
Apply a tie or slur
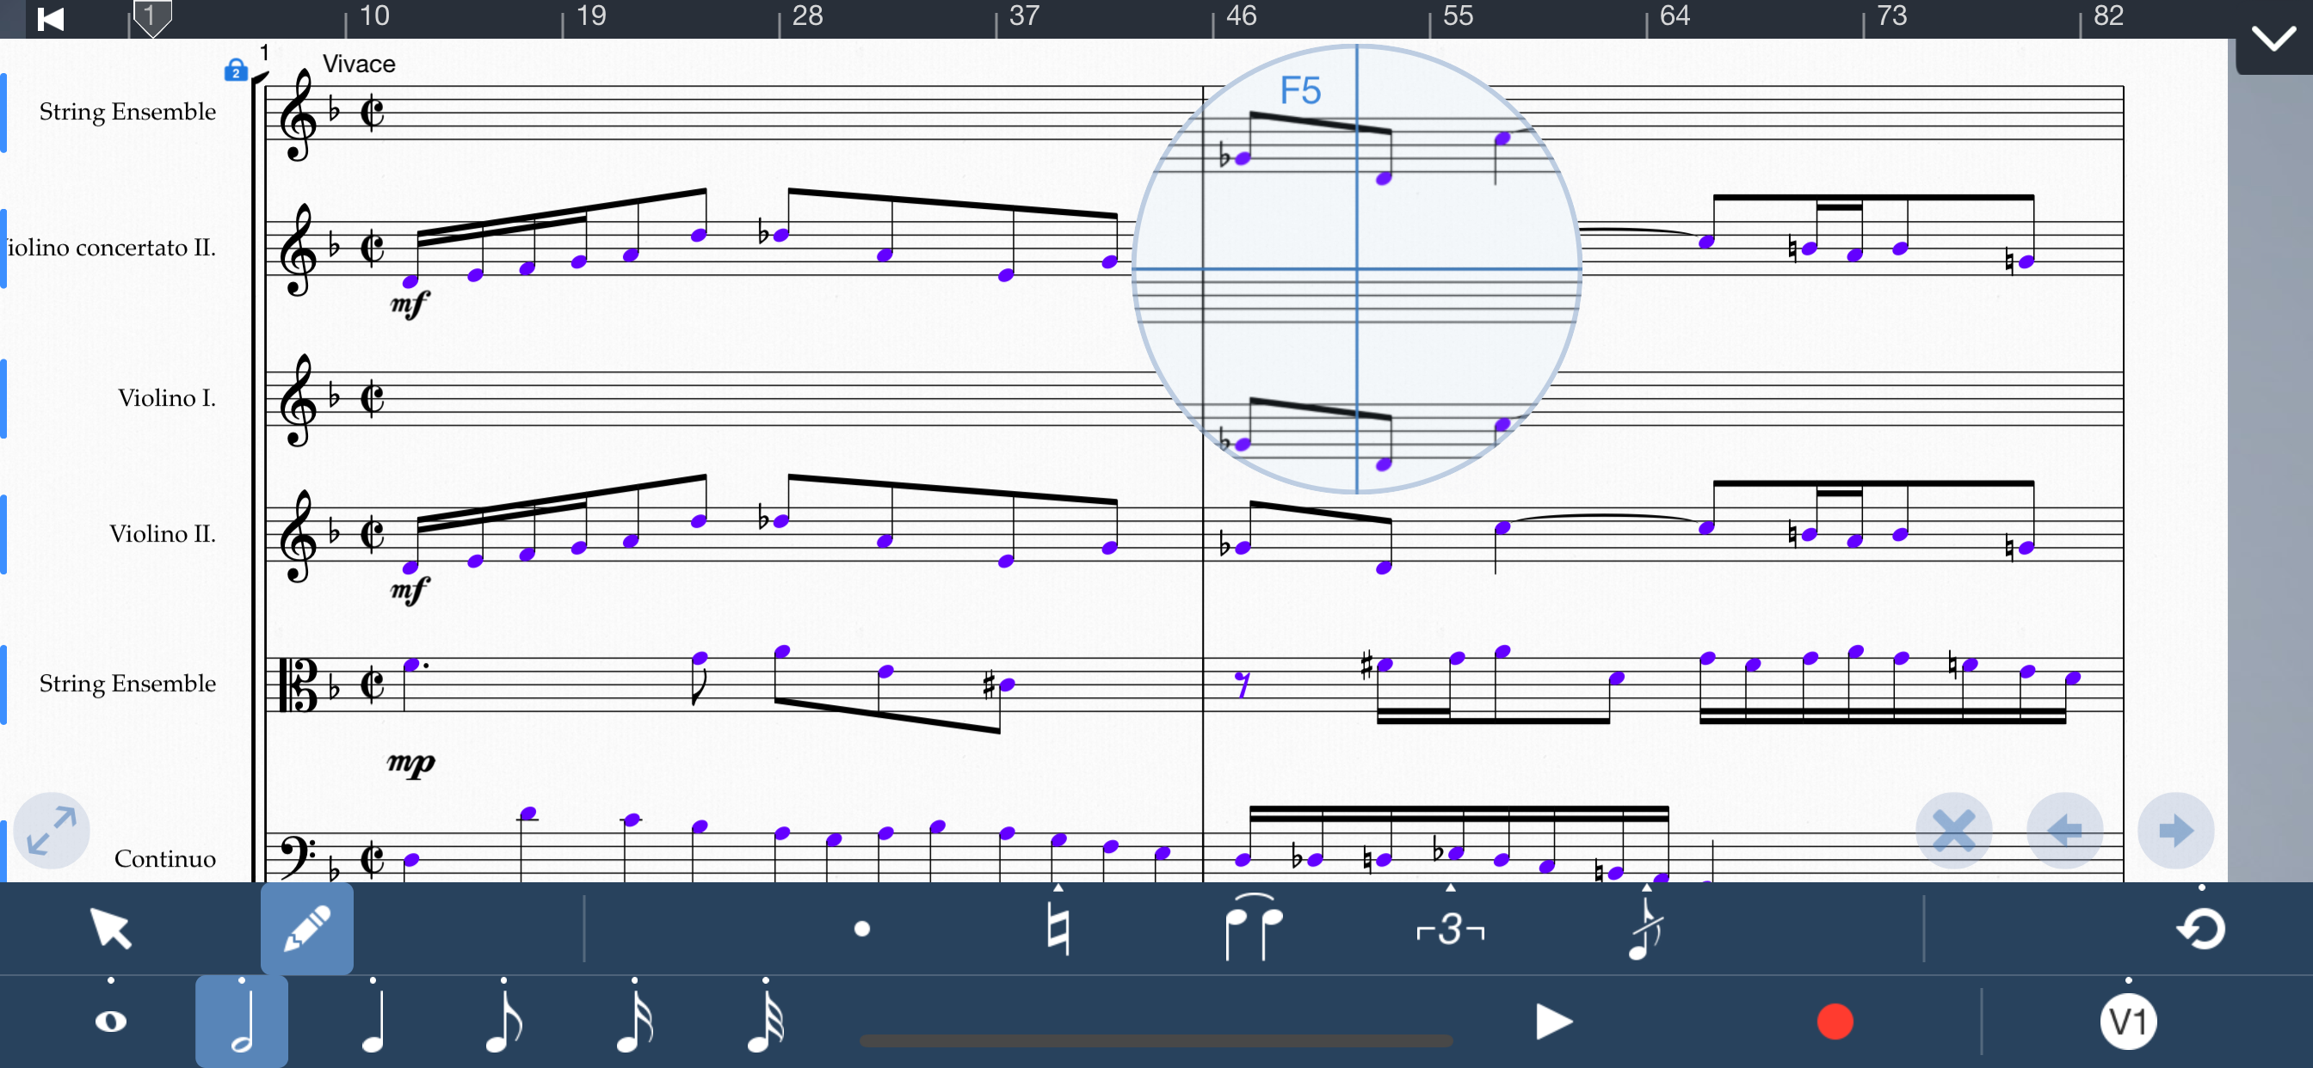tap(1254, 929)
